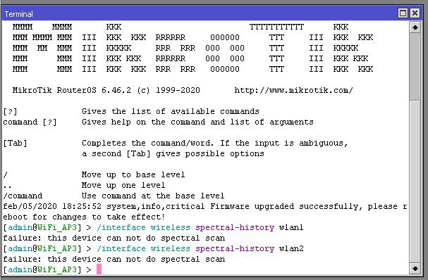Click the scrollbar down arrow
428x280 pixels.
[415, 269]
